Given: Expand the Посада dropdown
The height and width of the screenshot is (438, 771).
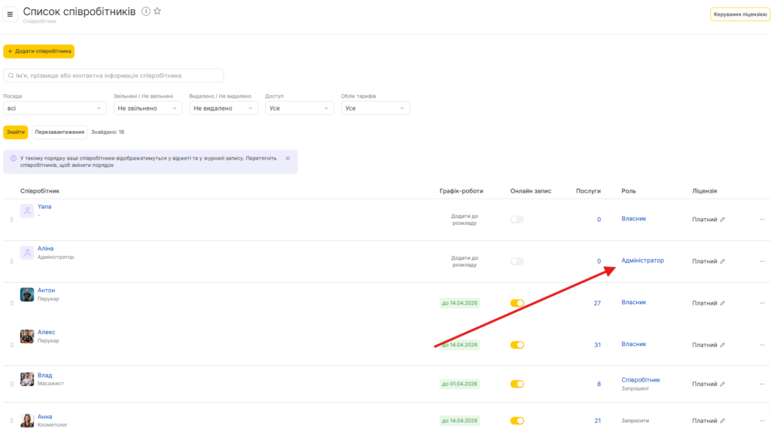Looking at the screenshot, I should click(54, 108).
